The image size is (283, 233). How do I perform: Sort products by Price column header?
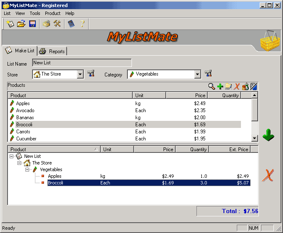click(186, 96)
